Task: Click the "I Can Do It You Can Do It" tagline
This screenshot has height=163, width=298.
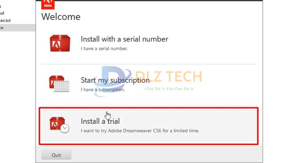Action: [169, 89]
